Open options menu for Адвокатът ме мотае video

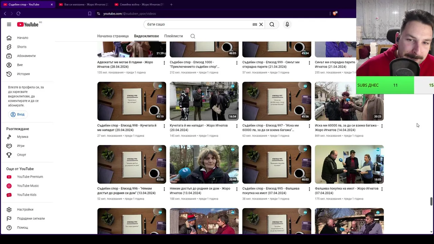click(164, 63)
